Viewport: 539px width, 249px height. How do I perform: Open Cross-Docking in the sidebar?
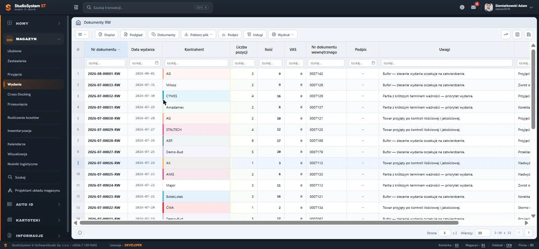pos(19,94)
